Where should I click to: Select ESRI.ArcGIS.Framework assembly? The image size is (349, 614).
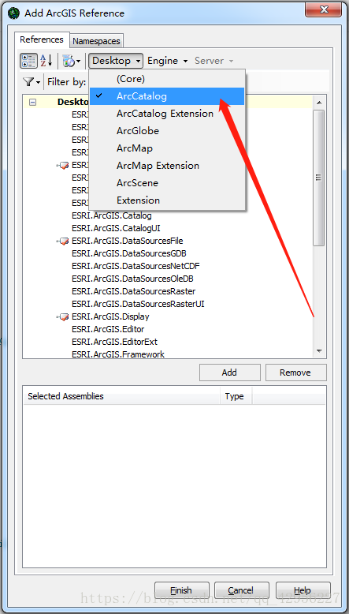pyautogui.click(x=118, y=354)
